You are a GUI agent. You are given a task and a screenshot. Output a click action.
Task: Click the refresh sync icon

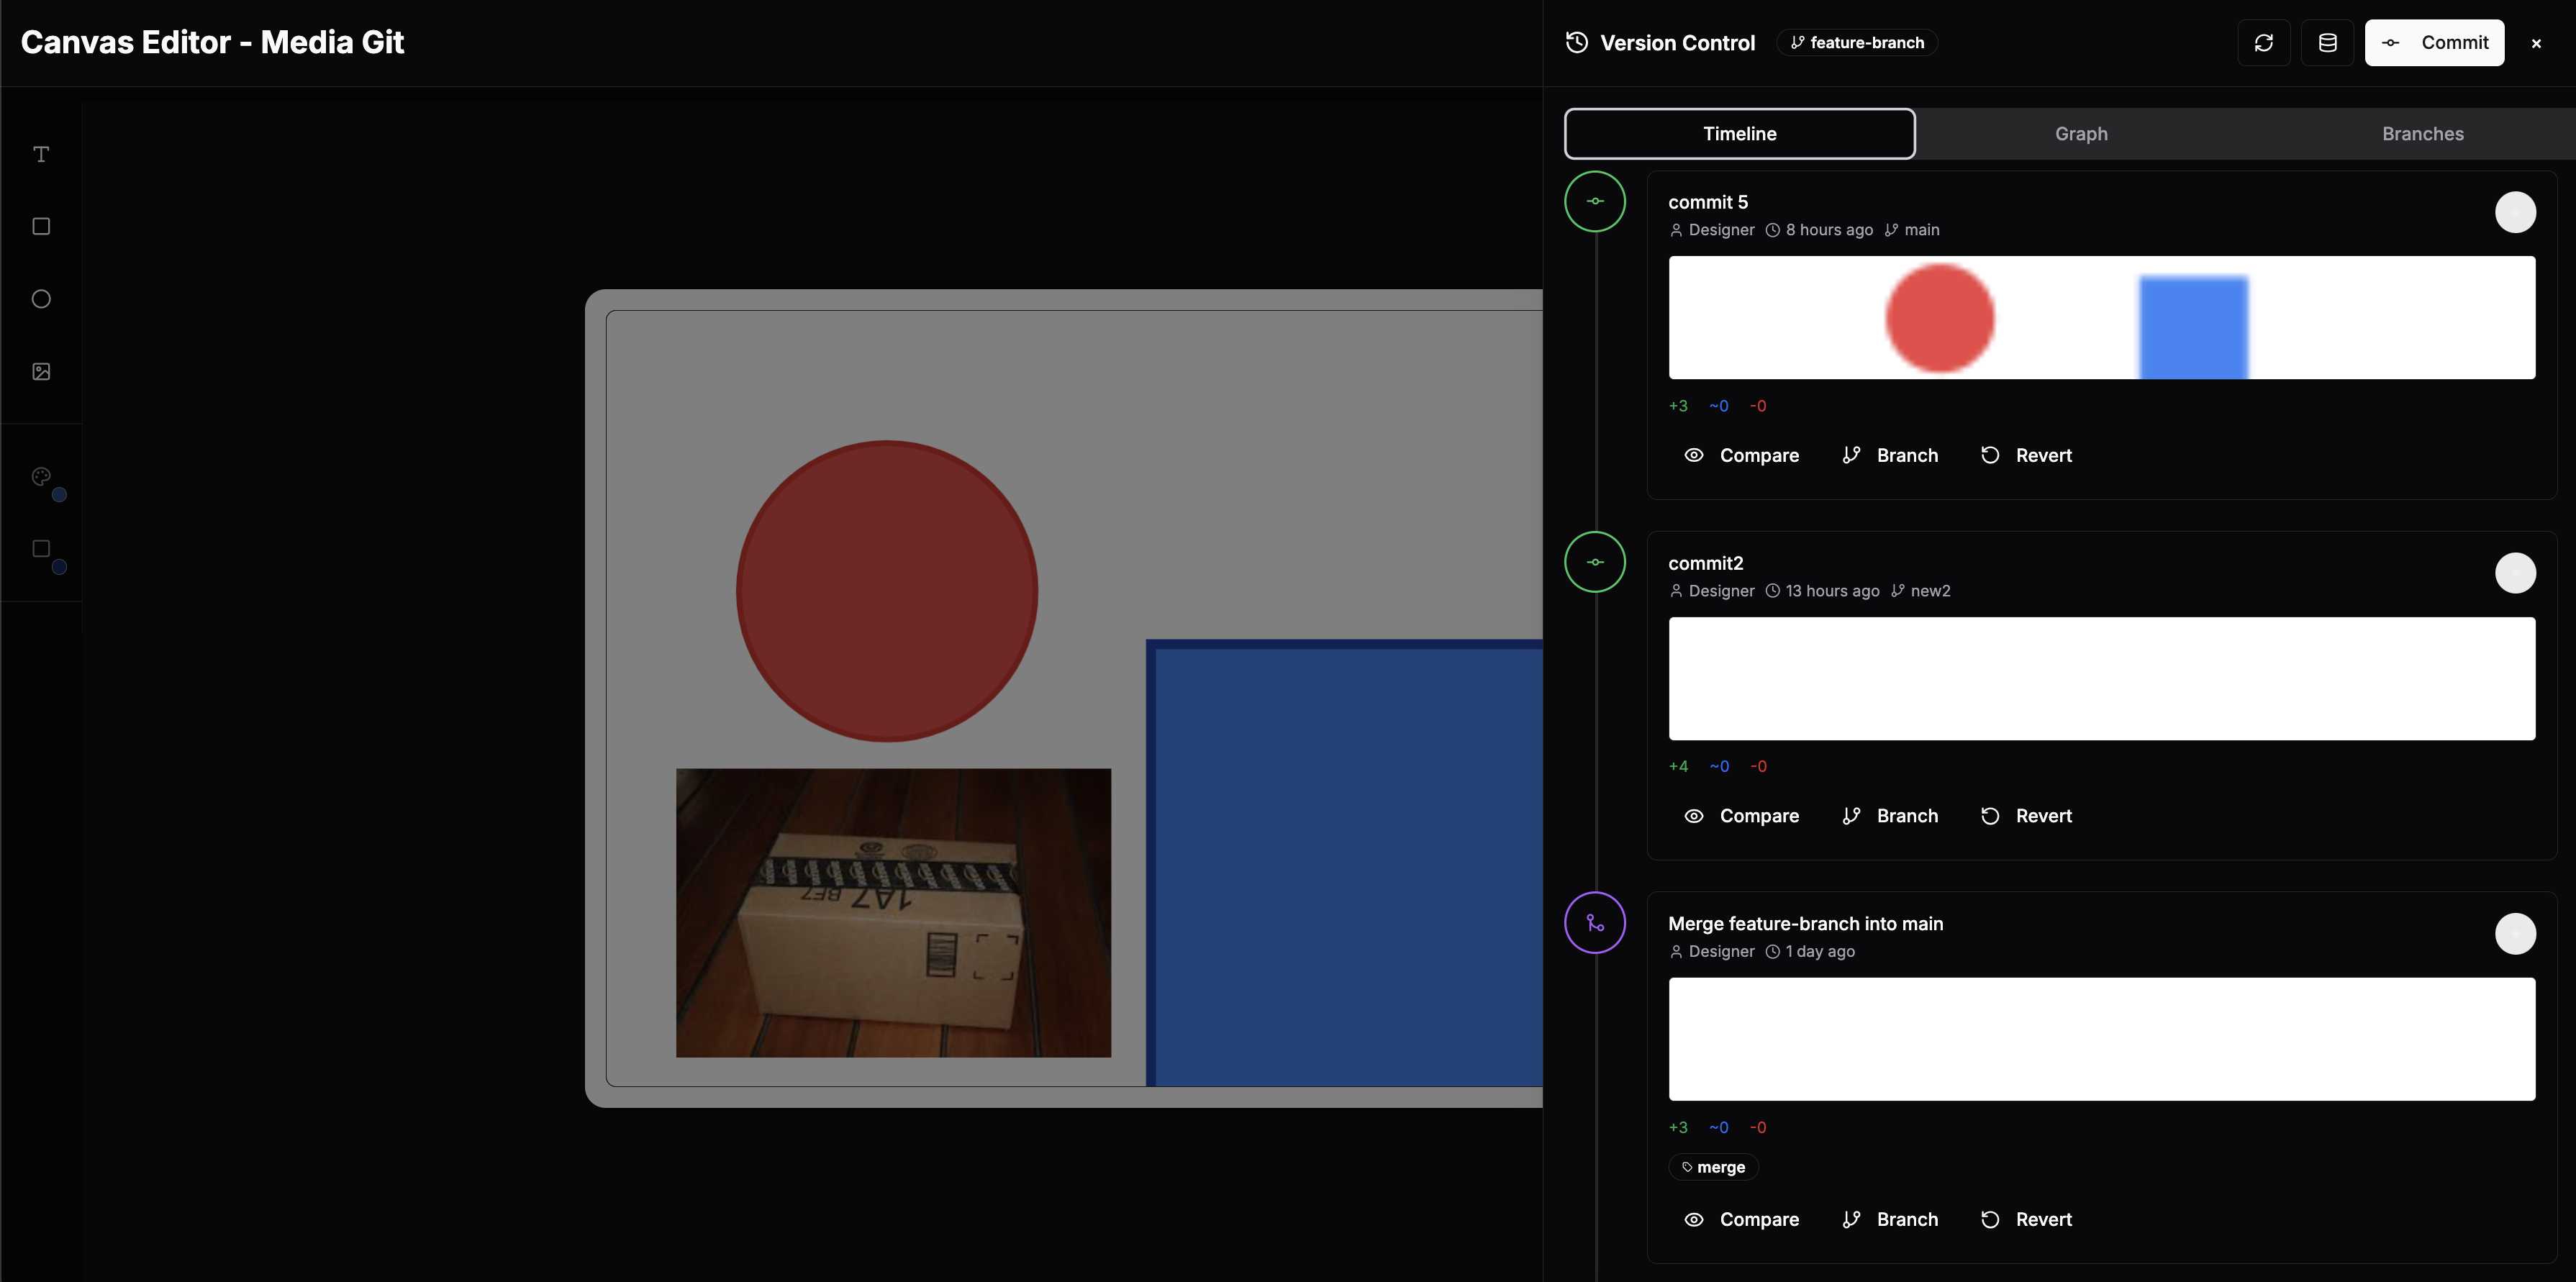pyautogui.click(x=2263, y=43)
